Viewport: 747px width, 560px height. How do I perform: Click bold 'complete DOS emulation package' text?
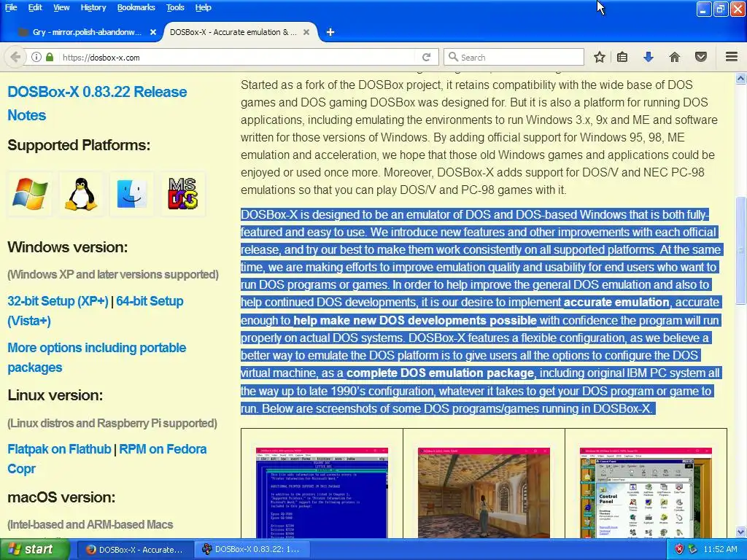click(440, 373)
